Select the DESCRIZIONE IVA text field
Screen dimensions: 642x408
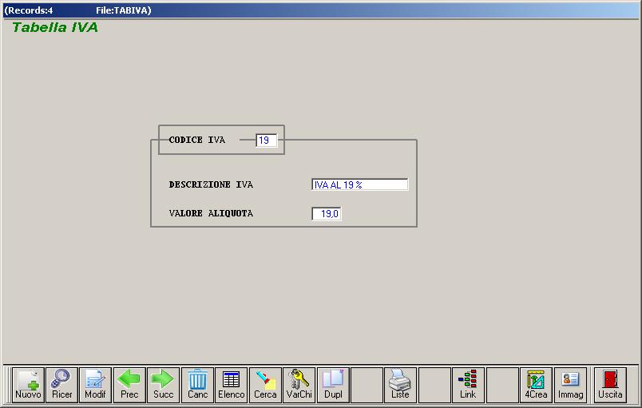(360, 184)
